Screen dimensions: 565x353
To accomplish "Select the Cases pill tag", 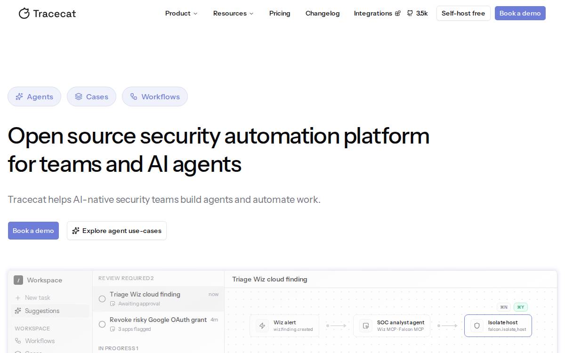I will point(91,96).
